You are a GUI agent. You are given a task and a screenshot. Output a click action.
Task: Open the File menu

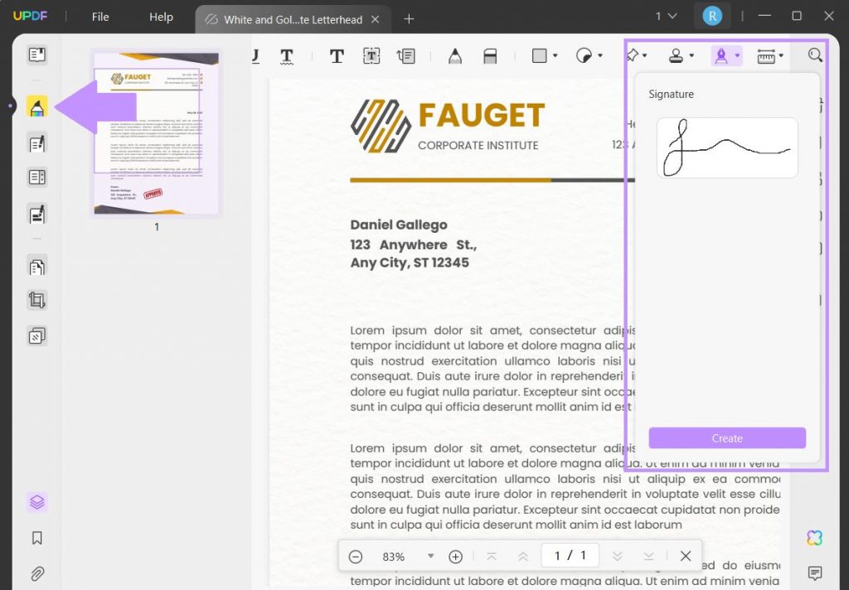coord(99,16)
